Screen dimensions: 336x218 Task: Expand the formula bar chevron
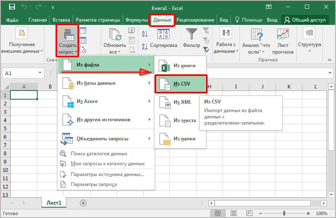click(330, 73)
